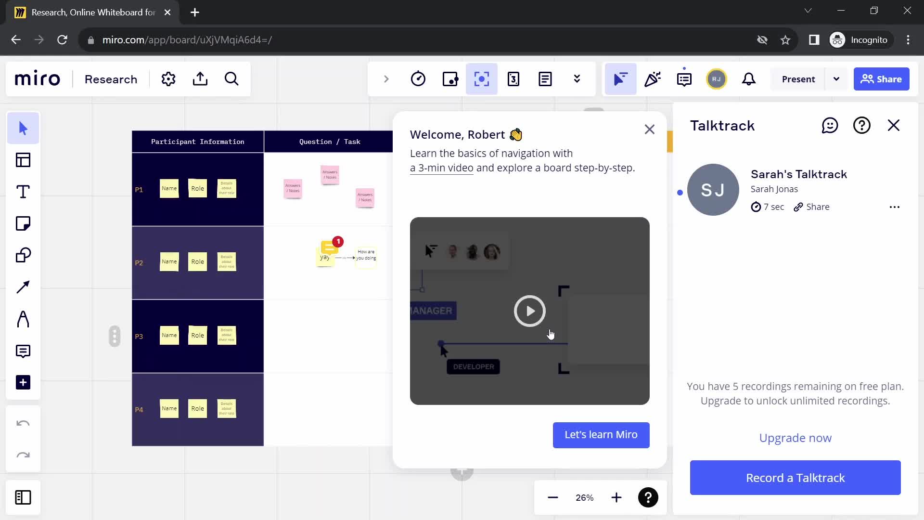This screenshot has height=520, width=924.
Task: Play Sarah's Talktrack recording
Action: [x=713, y=189]
